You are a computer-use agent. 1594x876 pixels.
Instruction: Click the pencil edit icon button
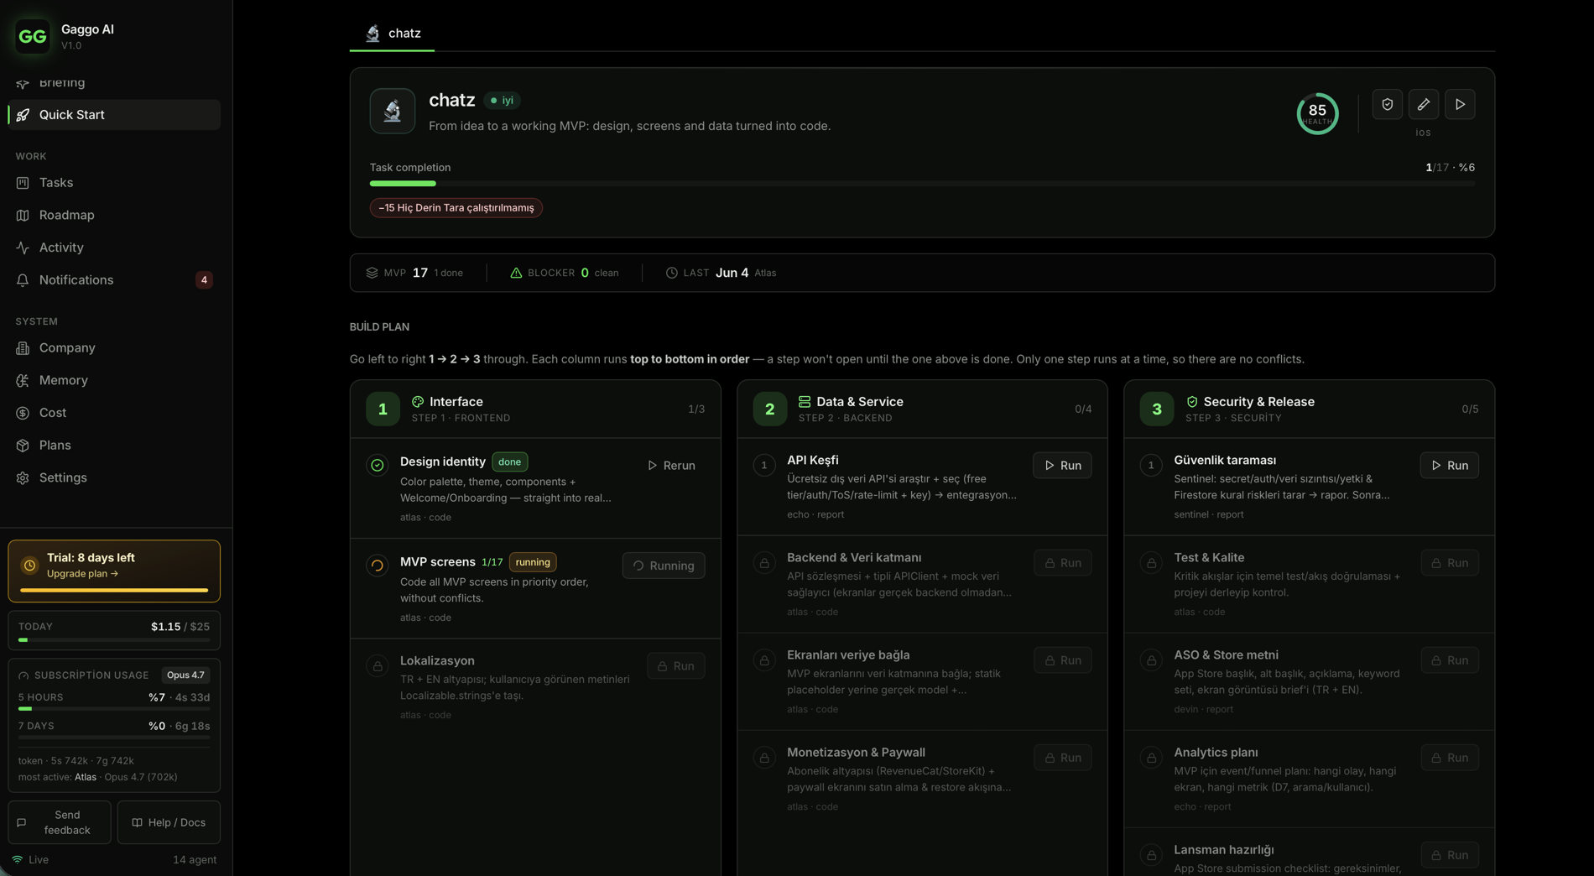[1424, 104]
